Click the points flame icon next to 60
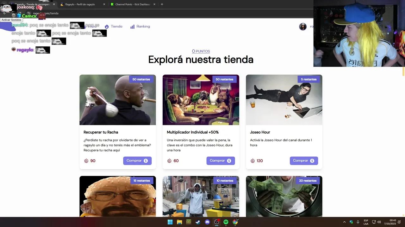405x227 pixels. pyautogui.click(x=169, y=161)
